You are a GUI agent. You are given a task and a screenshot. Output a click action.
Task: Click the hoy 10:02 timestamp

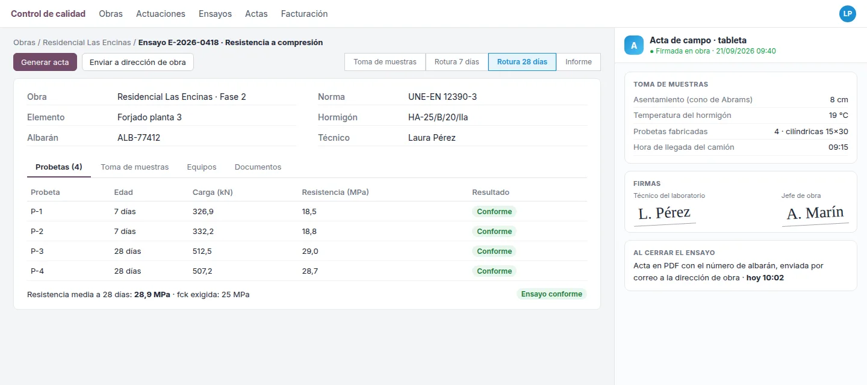765,278
